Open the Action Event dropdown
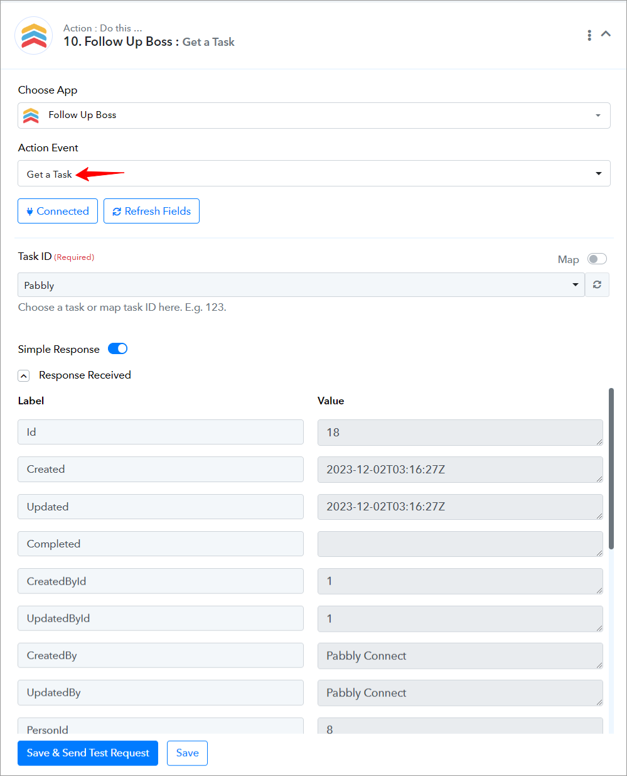 click(x=314, y=173)
